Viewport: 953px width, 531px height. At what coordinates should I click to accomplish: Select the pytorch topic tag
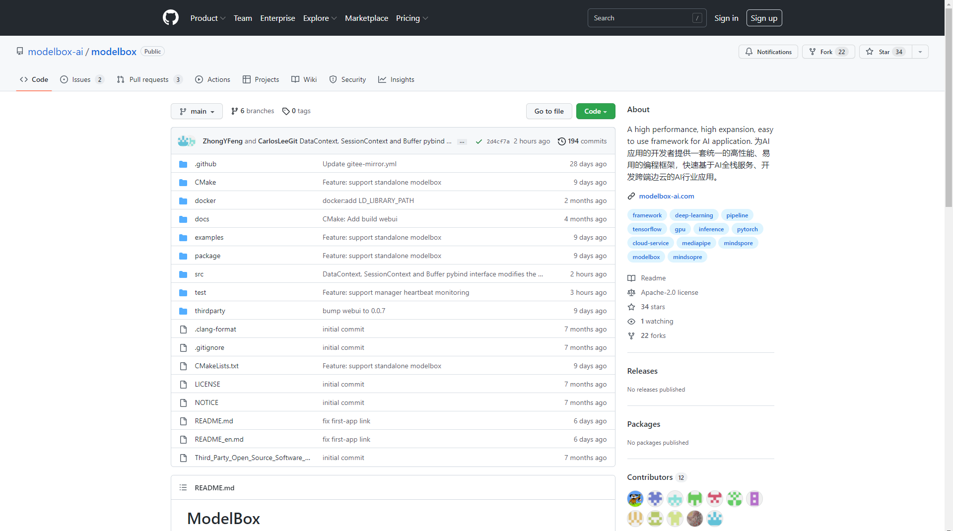[747, 229]
